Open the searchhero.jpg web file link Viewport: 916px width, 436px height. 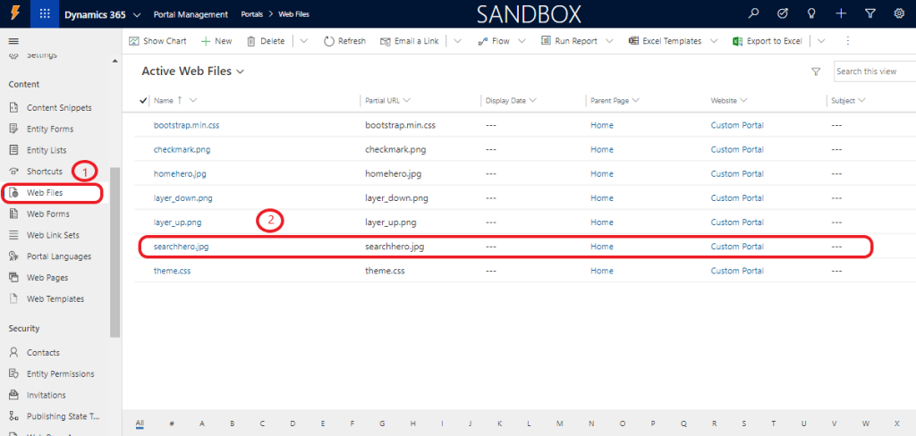181,246
